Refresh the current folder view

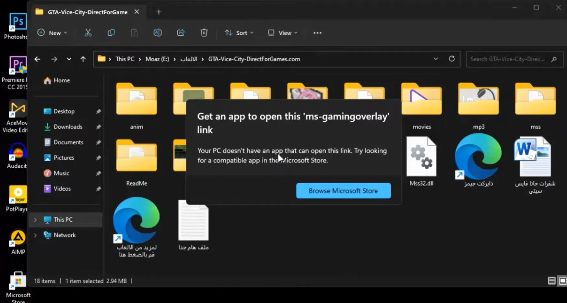(x=452, y=59)
